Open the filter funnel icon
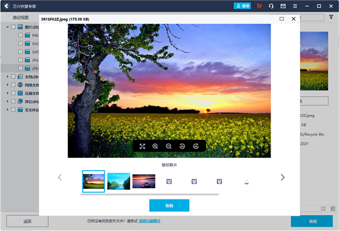This screenshot has height=231, width=339. click(x=331, y=17)
